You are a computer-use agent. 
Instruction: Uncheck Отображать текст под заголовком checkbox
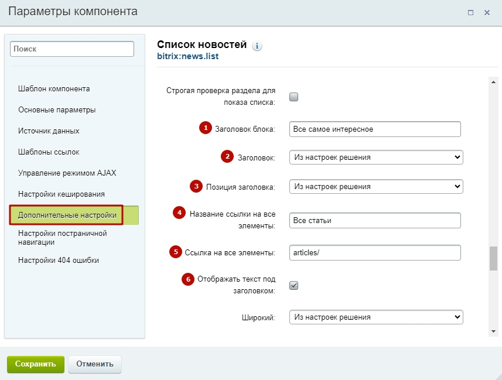point(293,285)
